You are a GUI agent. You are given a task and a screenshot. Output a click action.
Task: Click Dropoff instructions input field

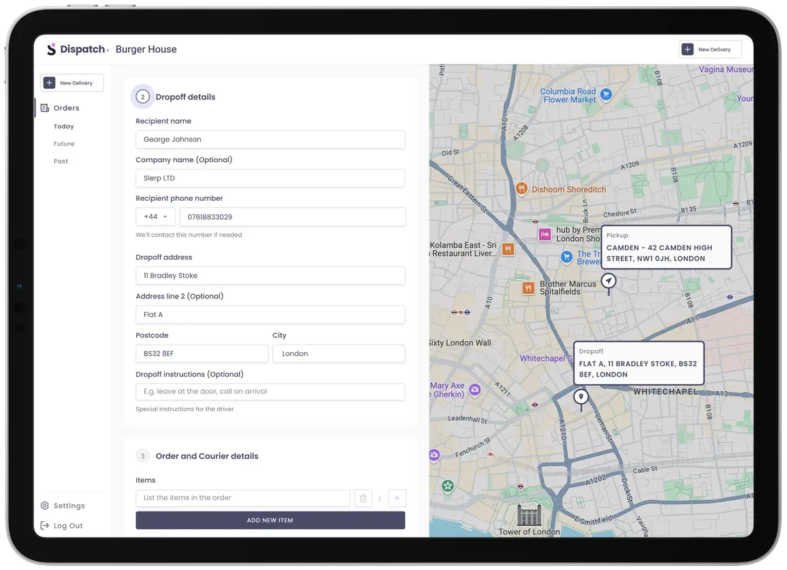point(270,392)
